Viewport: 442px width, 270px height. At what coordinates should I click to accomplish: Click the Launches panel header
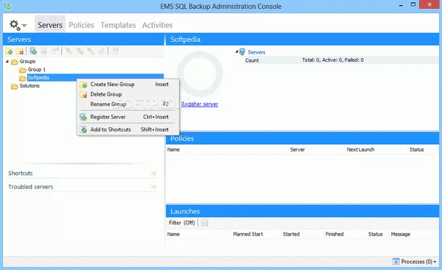coord(302,211)
